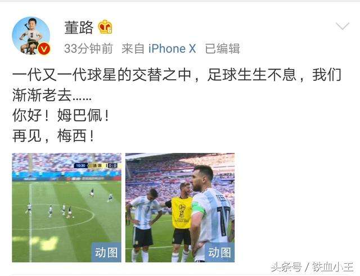Screen dimensions: 360x276
Task: Click the first post line about 足球生生不息
Action: pyautogui.click(x=177, y=75)
